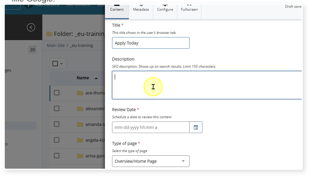Click the Review Date calendar icon
The width and height of the screenshot is (310, 177).
(196, 127)
